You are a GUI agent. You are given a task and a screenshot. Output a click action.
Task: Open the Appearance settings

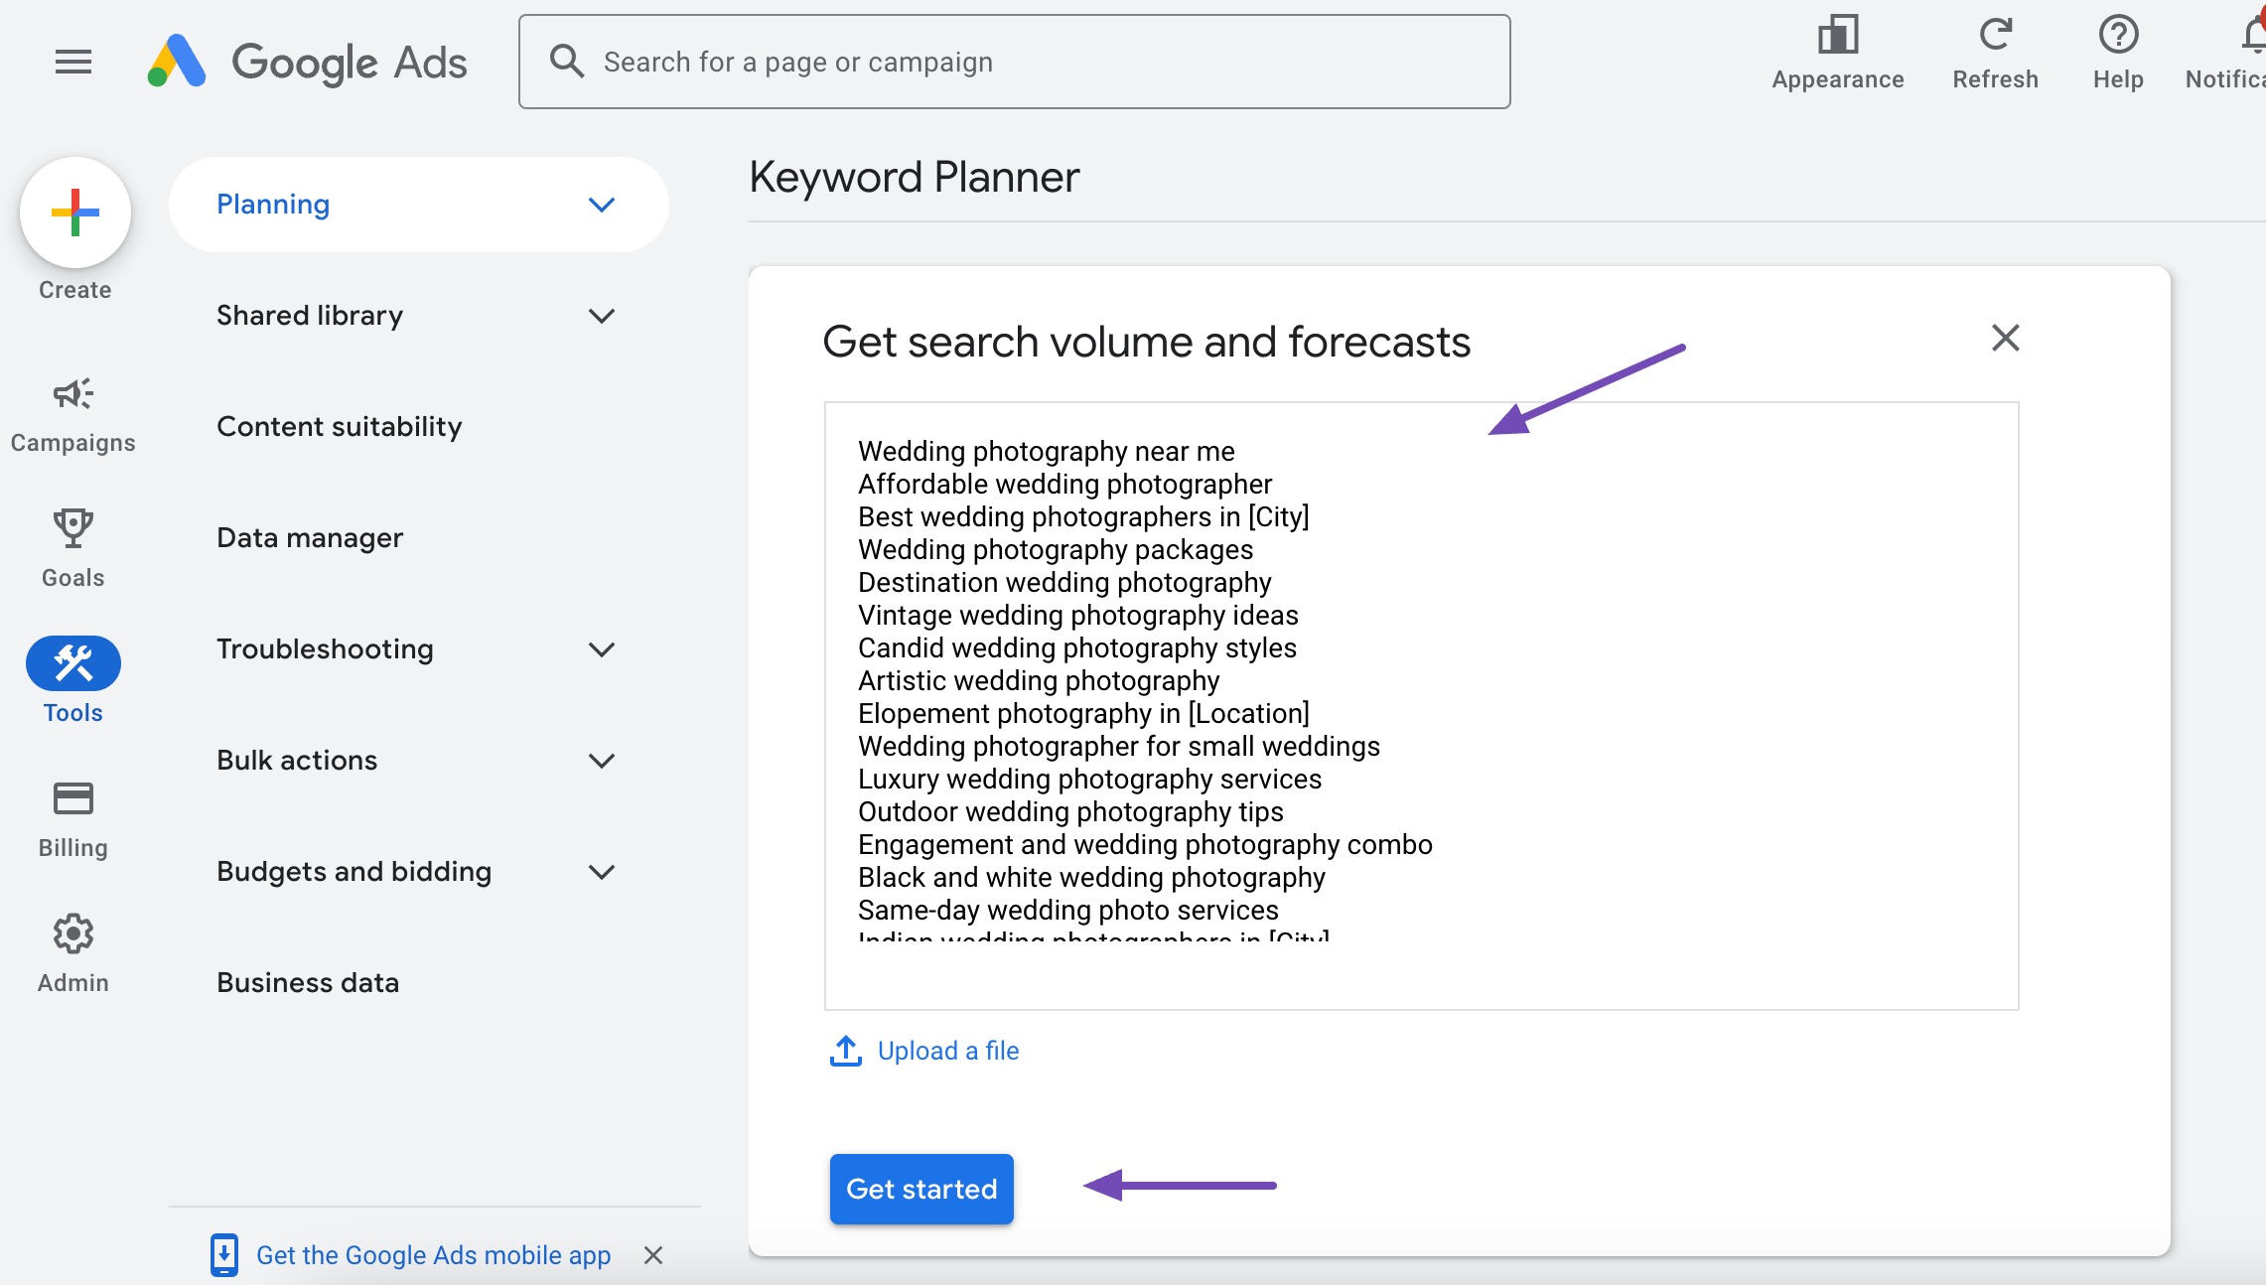[x=1838, y=54]
